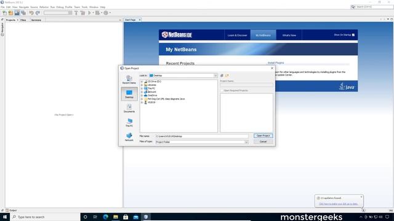394x221 pixels.
Task: Select Documents in dialog sidebar
Action: [129, 108]
